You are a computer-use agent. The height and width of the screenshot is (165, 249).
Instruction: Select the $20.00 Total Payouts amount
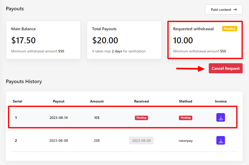(x=105, y=40)
